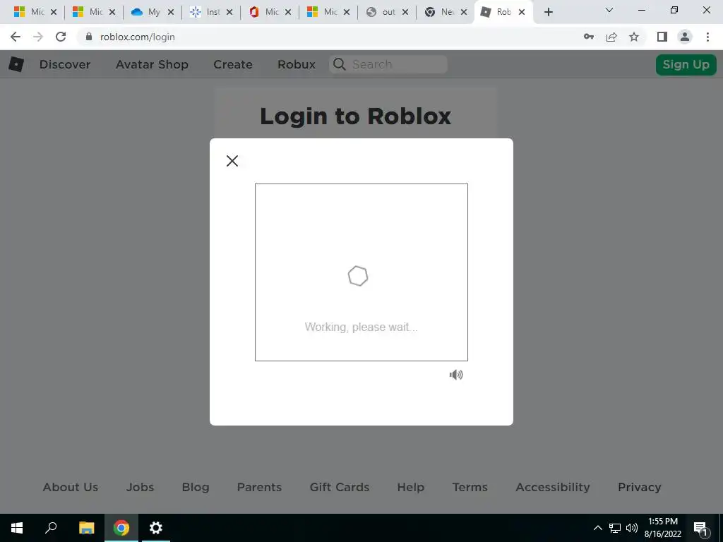The height and width of the screenshot is (542, 723).
Task: Open Windows taskbar search
Action: coord(51,528)
